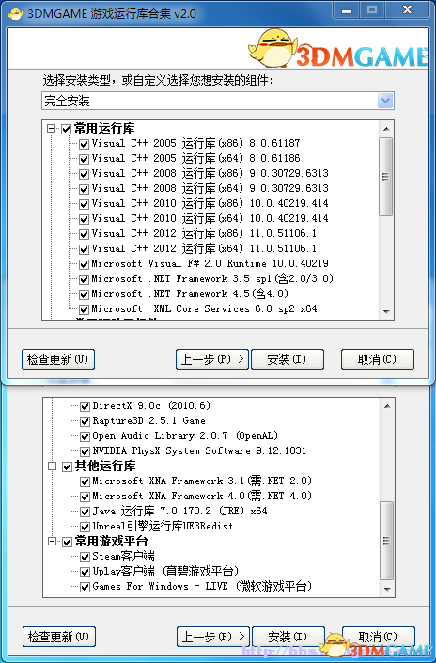Uncheck Microsoft XML Core Services 6.0 checkbox
Screen dimensions: 436x663
84,309
